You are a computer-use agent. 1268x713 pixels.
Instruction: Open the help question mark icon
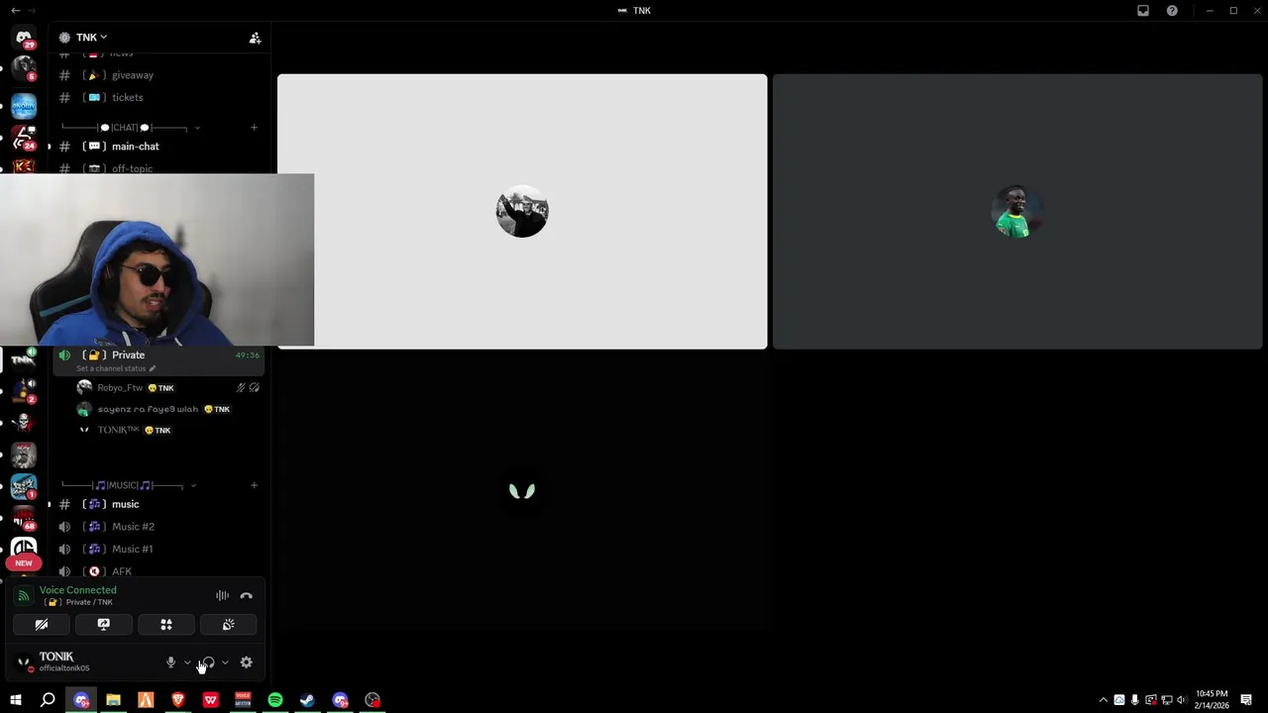coord(1172,11)
